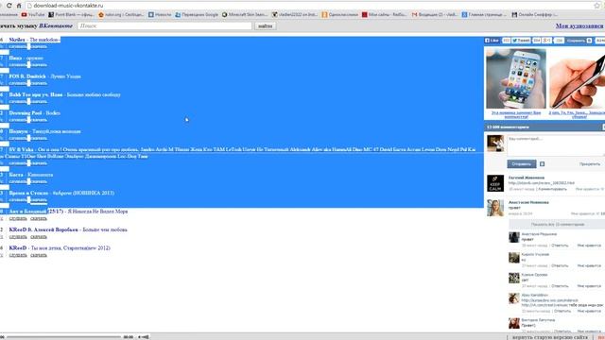Image resolution: width=605 pixels, height=340 pixels.
Task: Focus the Поиск music search field
Action: tap(164, 25)
